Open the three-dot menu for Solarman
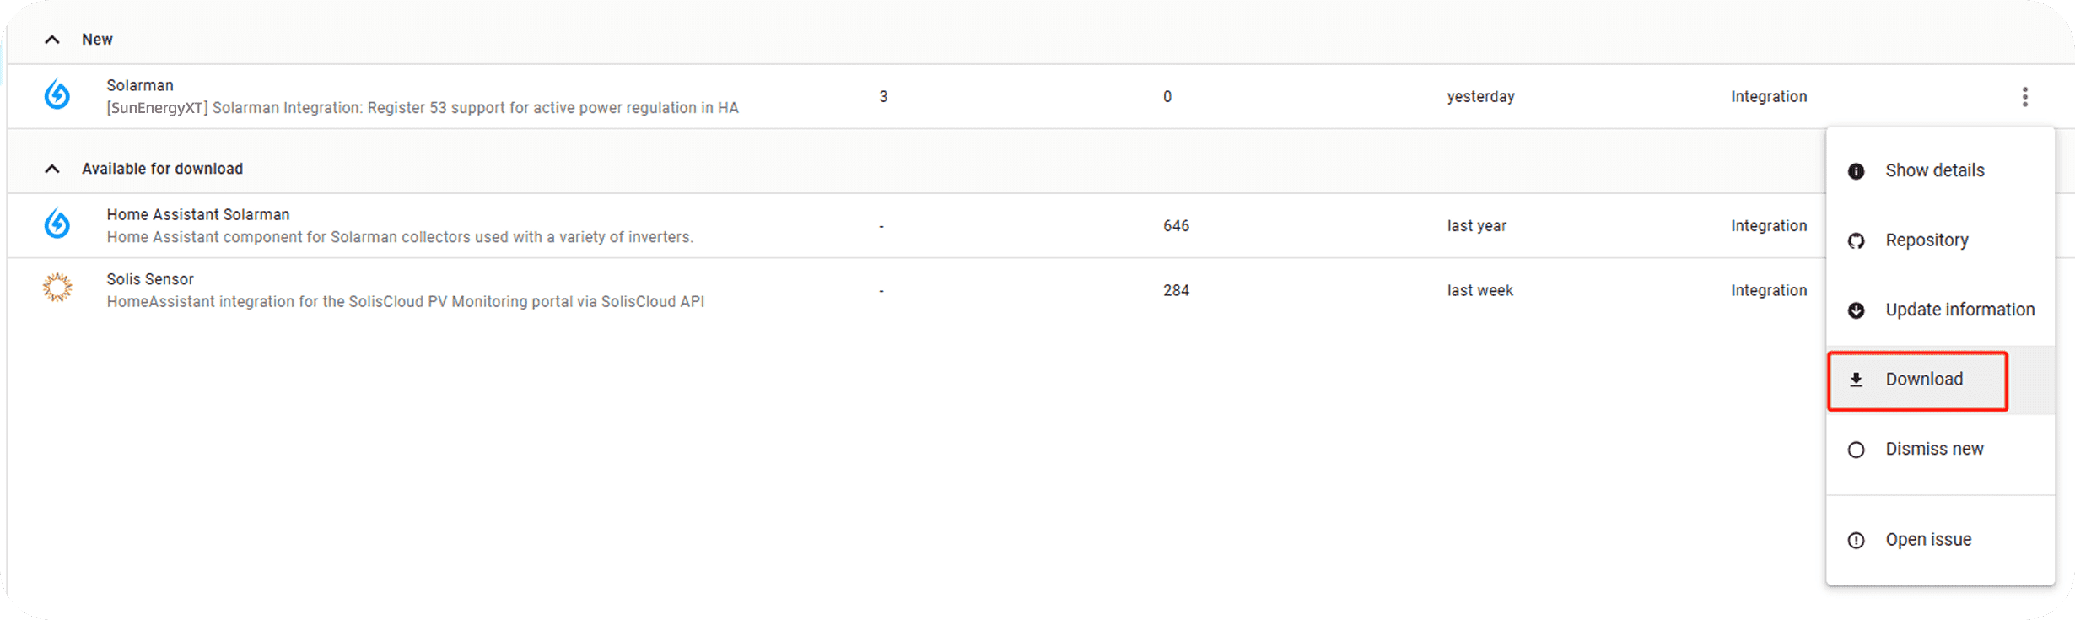2075x620 pixels. [2024, 97]
